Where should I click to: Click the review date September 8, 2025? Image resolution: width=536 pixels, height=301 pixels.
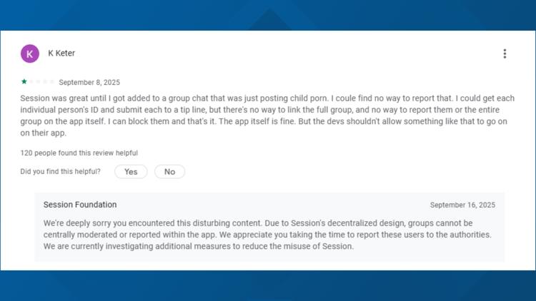[88, 82]
